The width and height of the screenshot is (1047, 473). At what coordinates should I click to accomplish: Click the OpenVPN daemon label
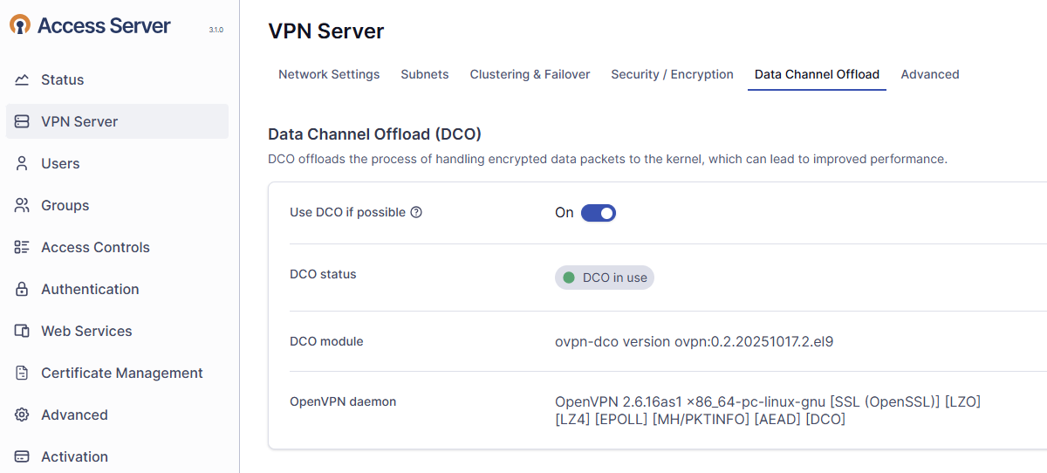click(343, 401)
